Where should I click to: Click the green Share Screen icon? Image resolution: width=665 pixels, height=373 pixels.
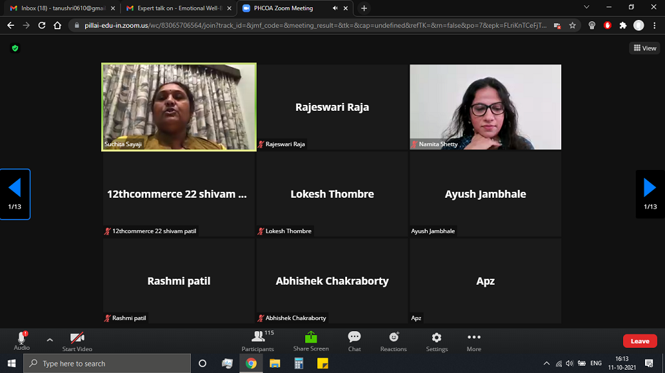(x=311, y=338)
